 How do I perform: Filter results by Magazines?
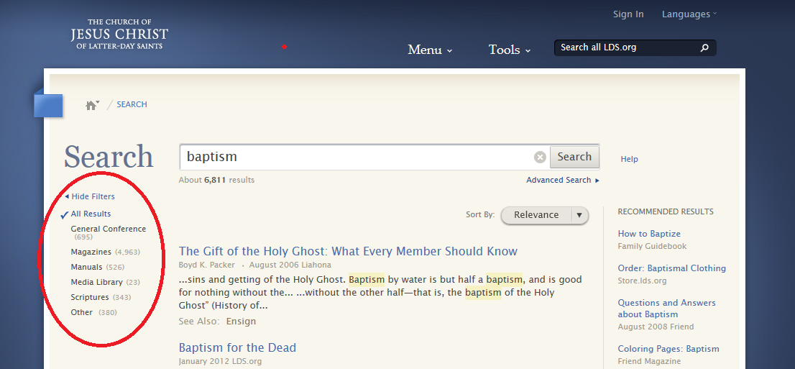tap(105, 252)
